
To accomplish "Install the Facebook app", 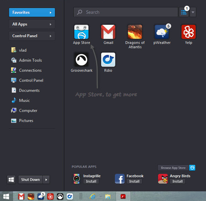I will tap(134, 181).
